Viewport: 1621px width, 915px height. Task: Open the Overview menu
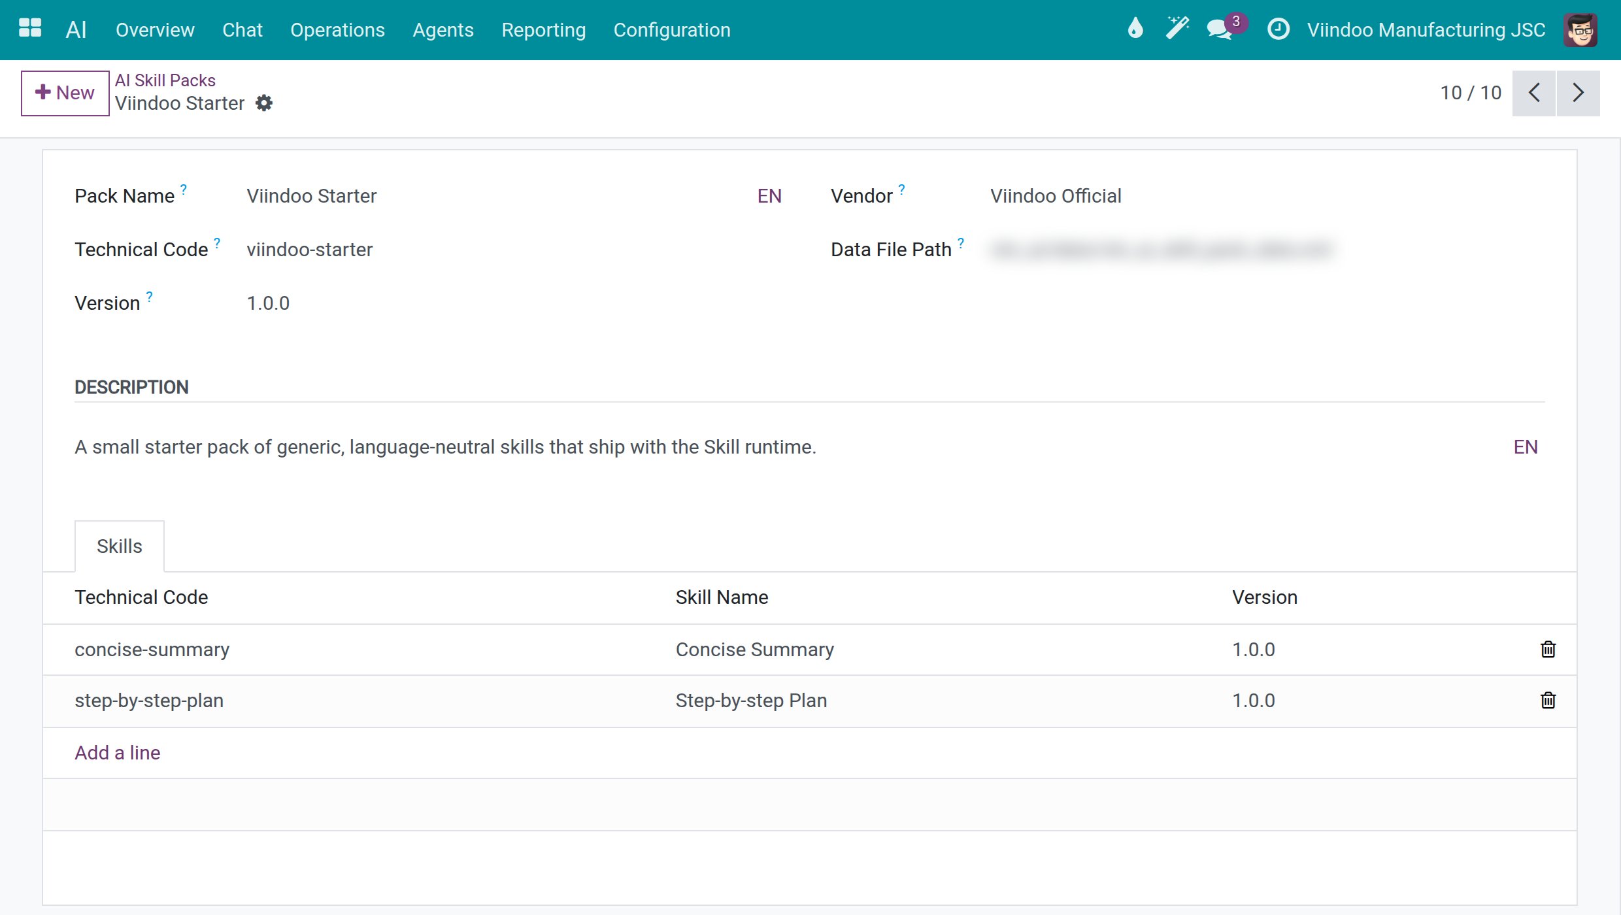(155, 29)
